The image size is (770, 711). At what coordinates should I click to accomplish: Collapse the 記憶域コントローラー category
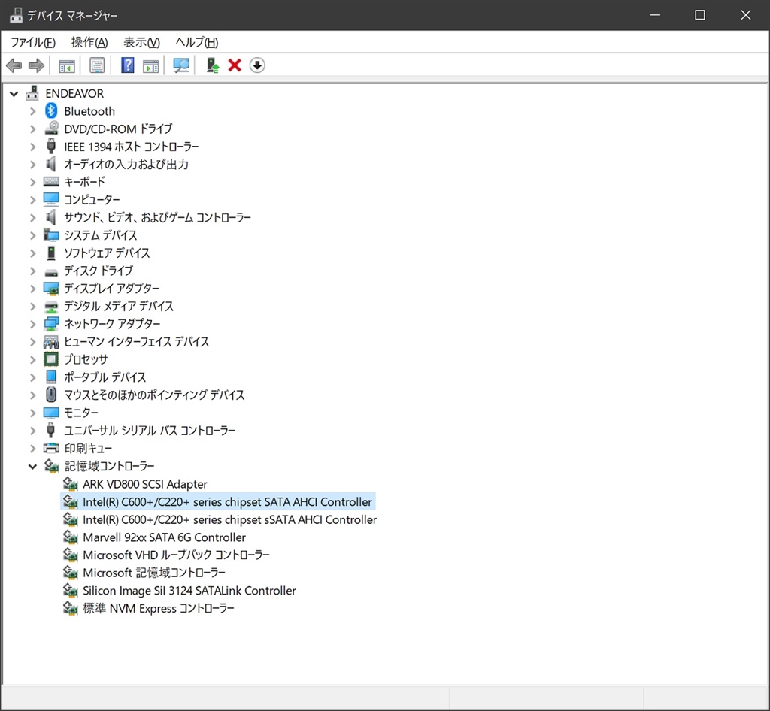32,467
